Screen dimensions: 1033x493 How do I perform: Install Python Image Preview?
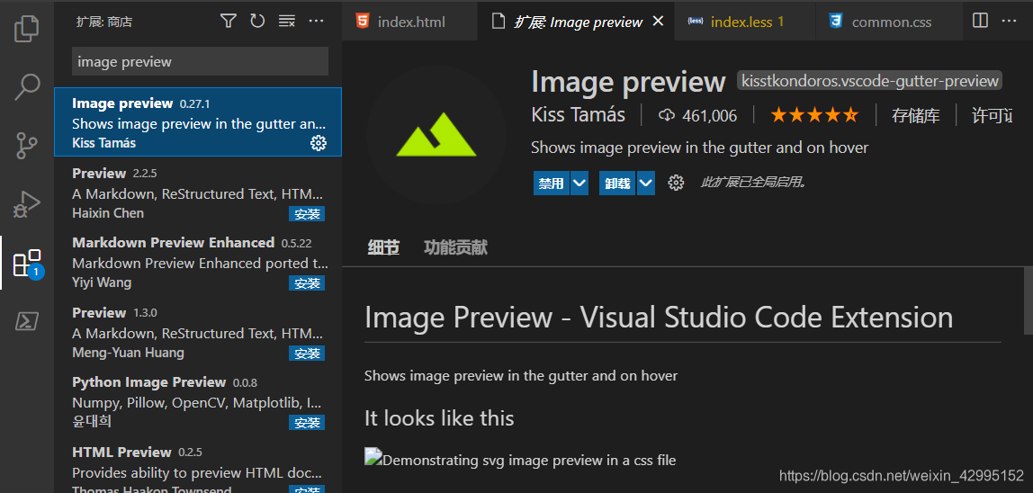pyautogui.click(x=306, y=423)
